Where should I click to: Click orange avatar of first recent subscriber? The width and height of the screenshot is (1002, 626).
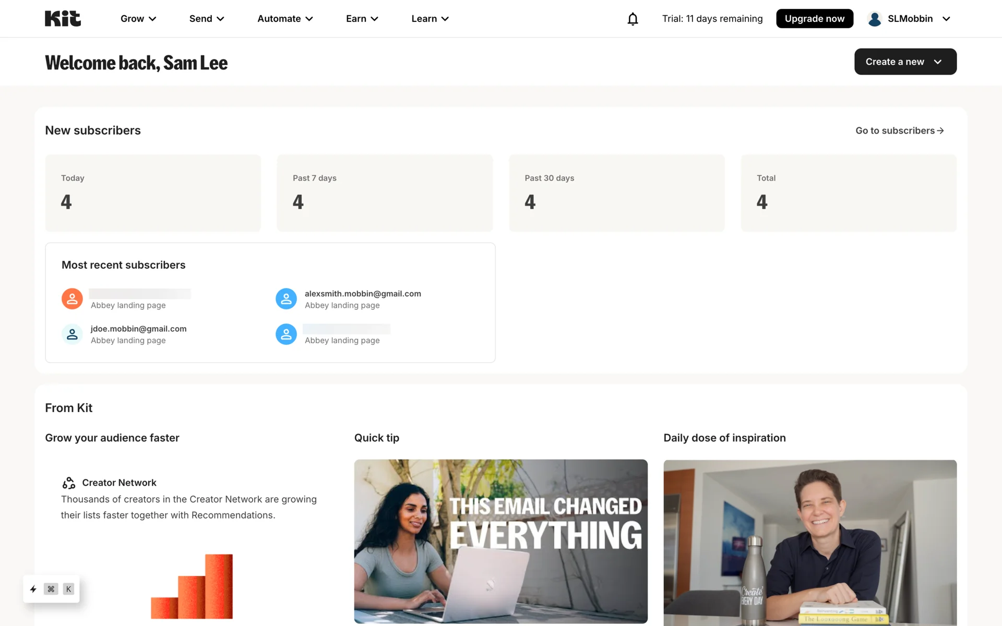click(x=72, y=299)
